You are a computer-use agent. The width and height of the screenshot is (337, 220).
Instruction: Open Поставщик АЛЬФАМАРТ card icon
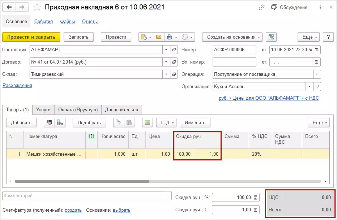(174, 50)
